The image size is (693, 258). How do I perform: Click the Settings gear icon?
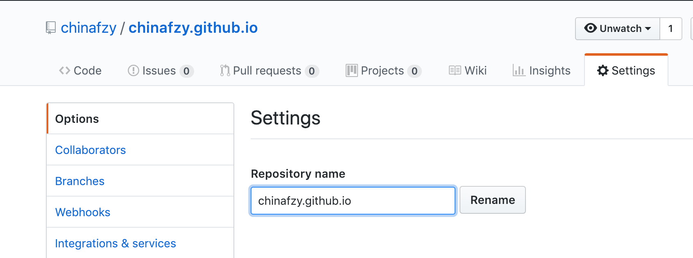[x=602, y=70]
